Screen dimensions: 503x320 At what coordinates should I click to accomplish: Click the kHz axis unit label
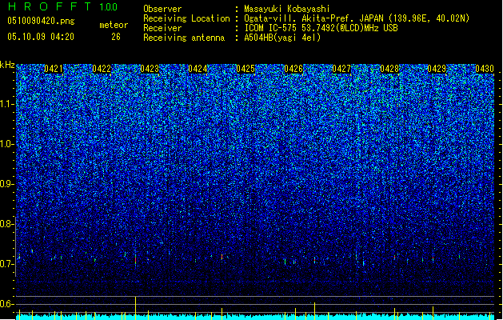[7, 65]
